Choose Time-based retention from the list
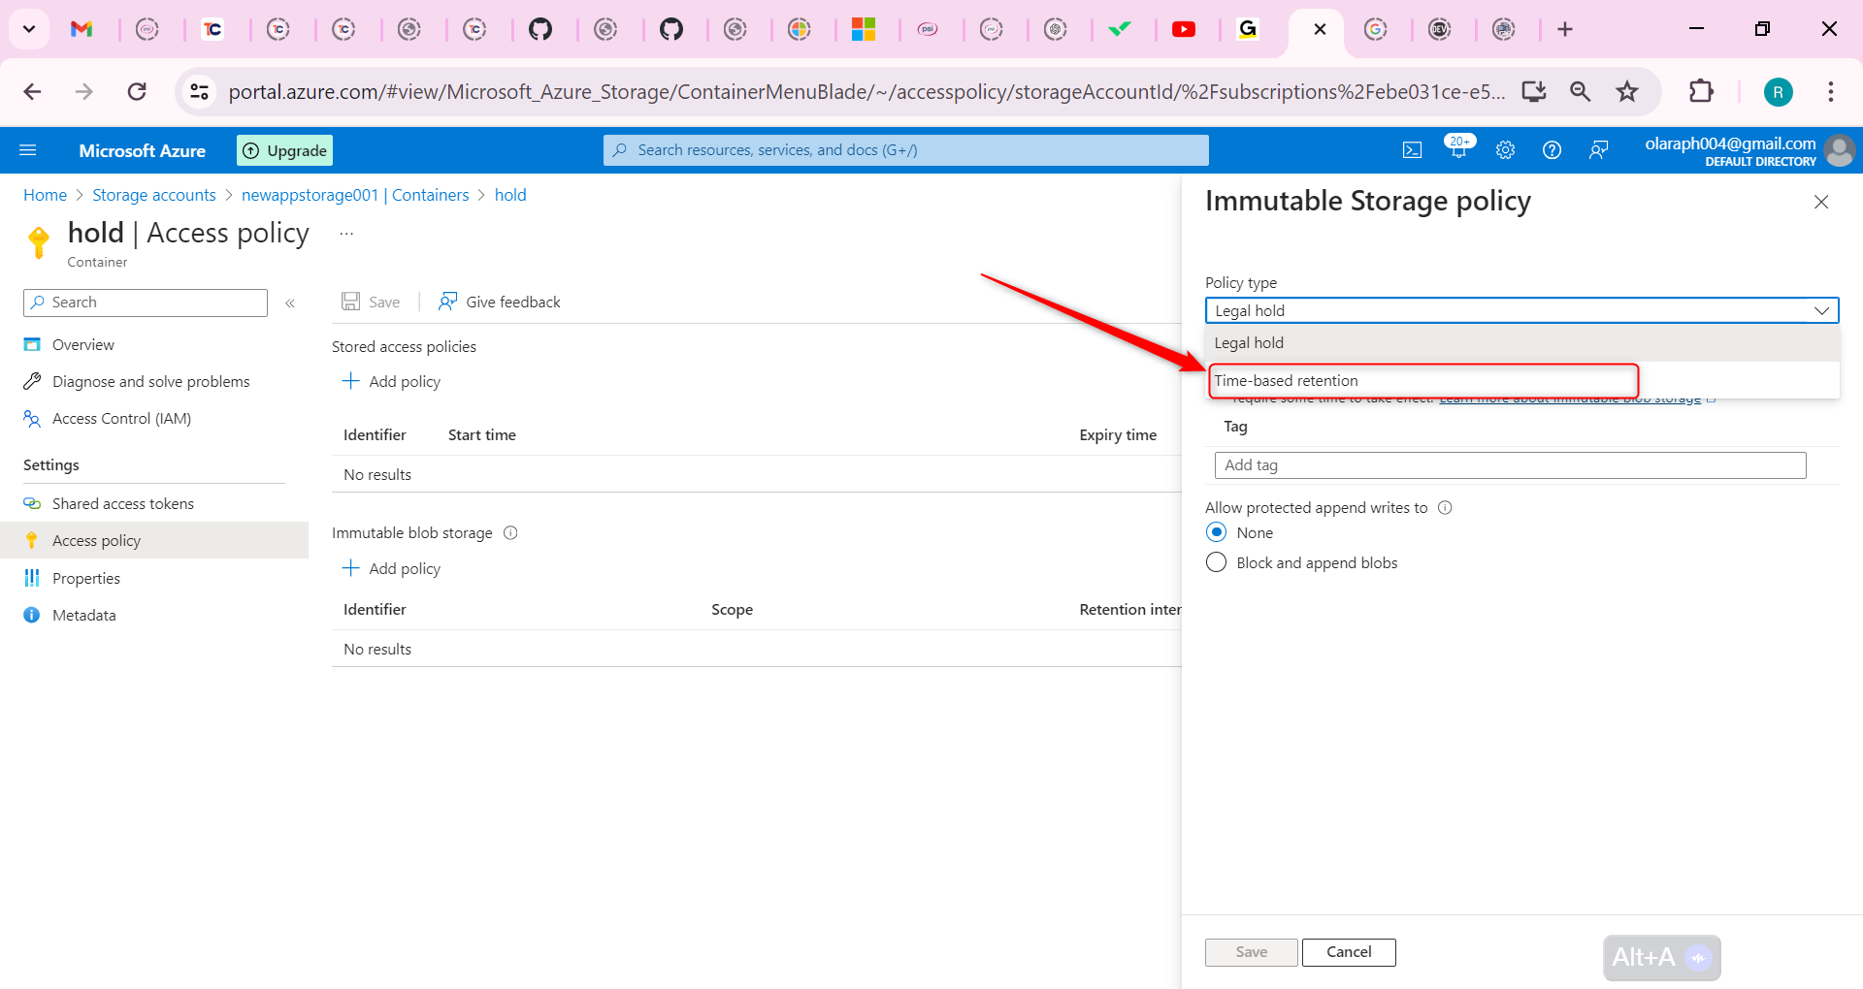 [x=1287, y=381]
